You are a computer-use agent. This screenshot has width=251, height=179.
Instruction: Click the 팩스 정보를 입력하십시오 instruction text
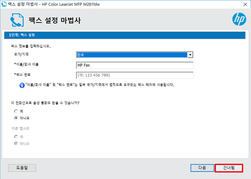[x=31, y=46]
